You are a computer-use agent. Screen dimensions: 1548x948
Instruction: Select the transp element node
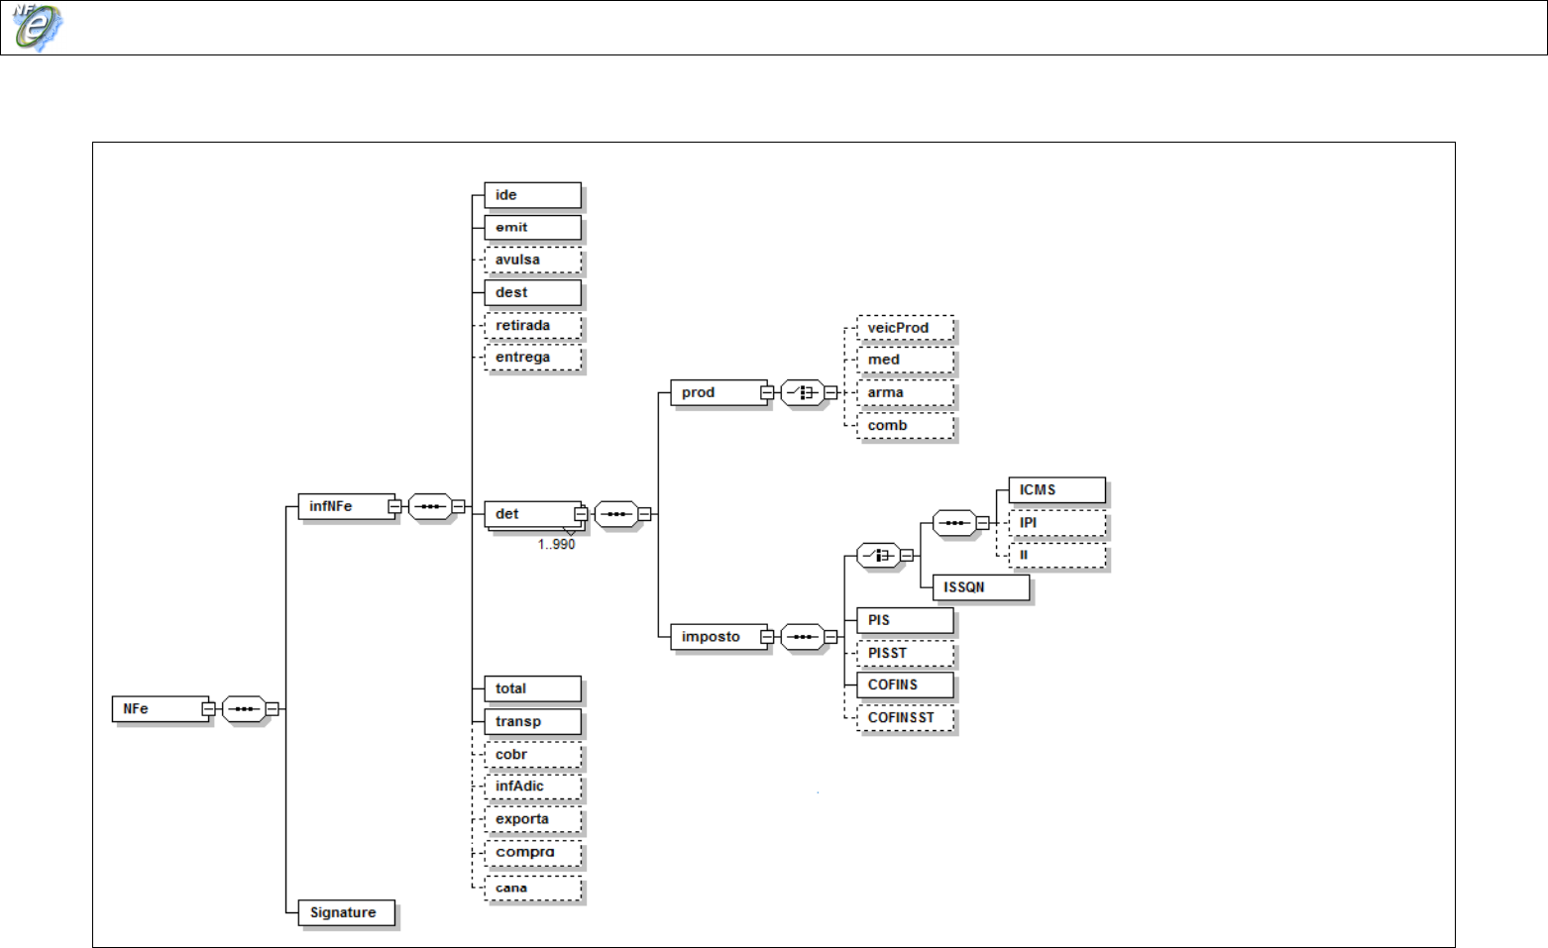tap(533, 721)
